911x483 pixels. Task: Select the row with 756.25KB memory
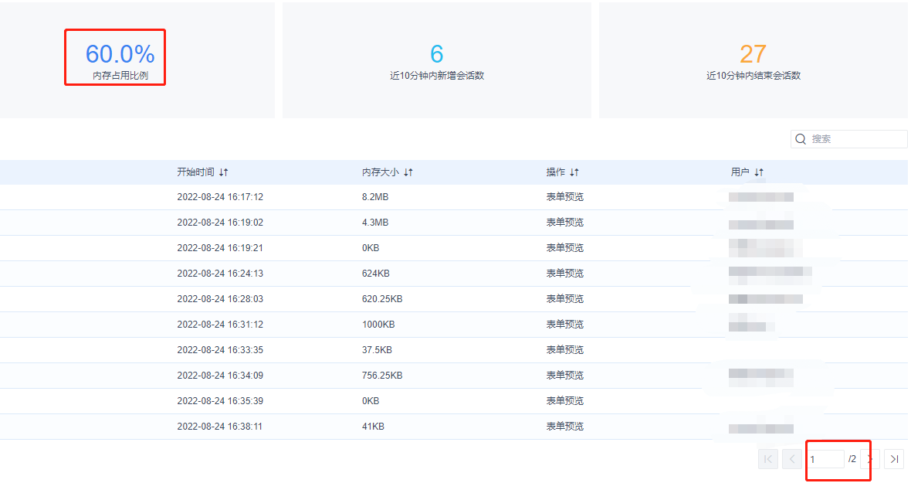[x=454, y=376]
